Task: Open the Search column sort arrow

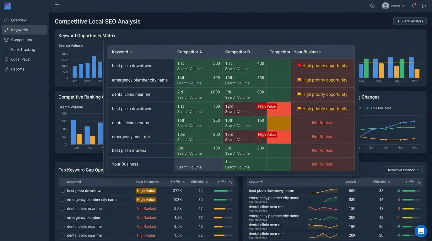Action: click(x=359, y=182)
